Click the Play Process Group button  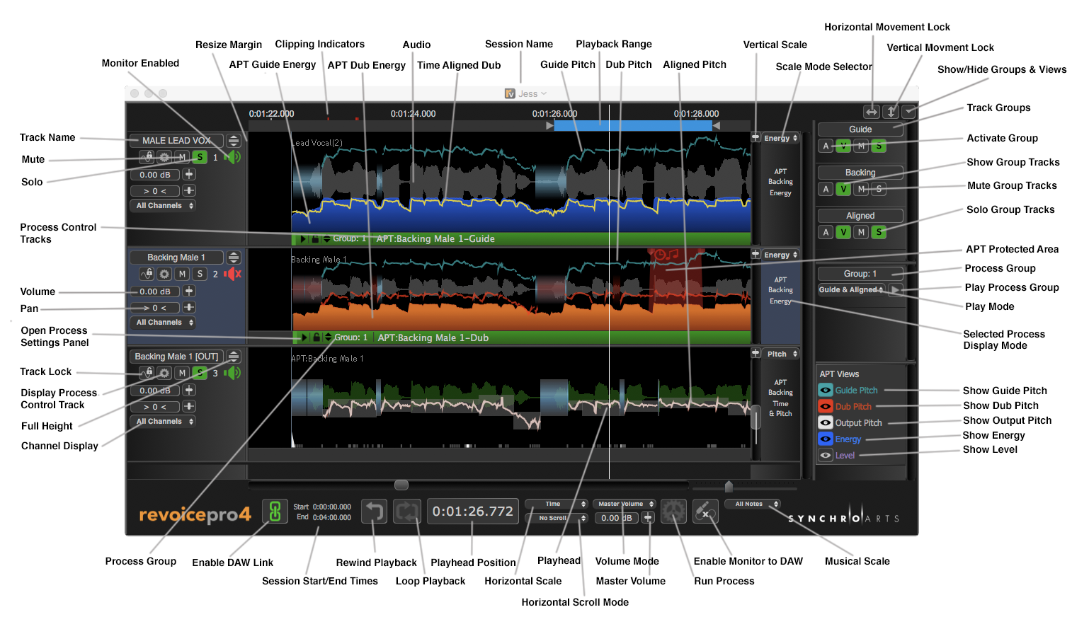click(x=896, y=290)
